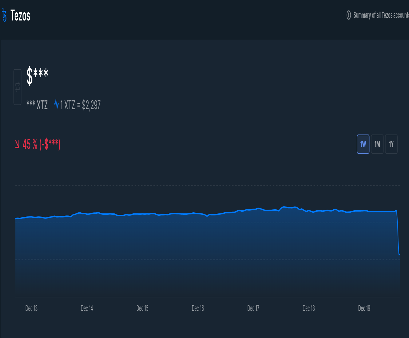The width and height of the screenshot is (409, 338).
Task: Select the 1W time range
Action: (x=363, y=144)
